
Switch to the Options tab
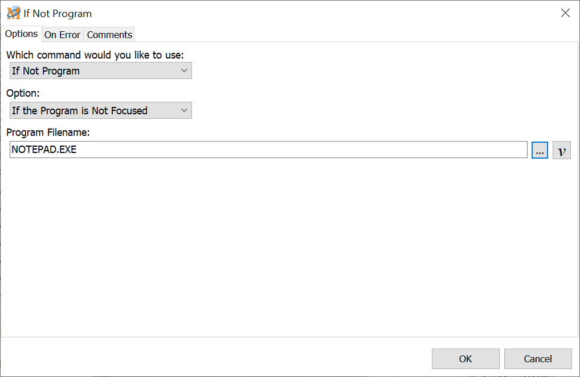click(x=22, y=34)
